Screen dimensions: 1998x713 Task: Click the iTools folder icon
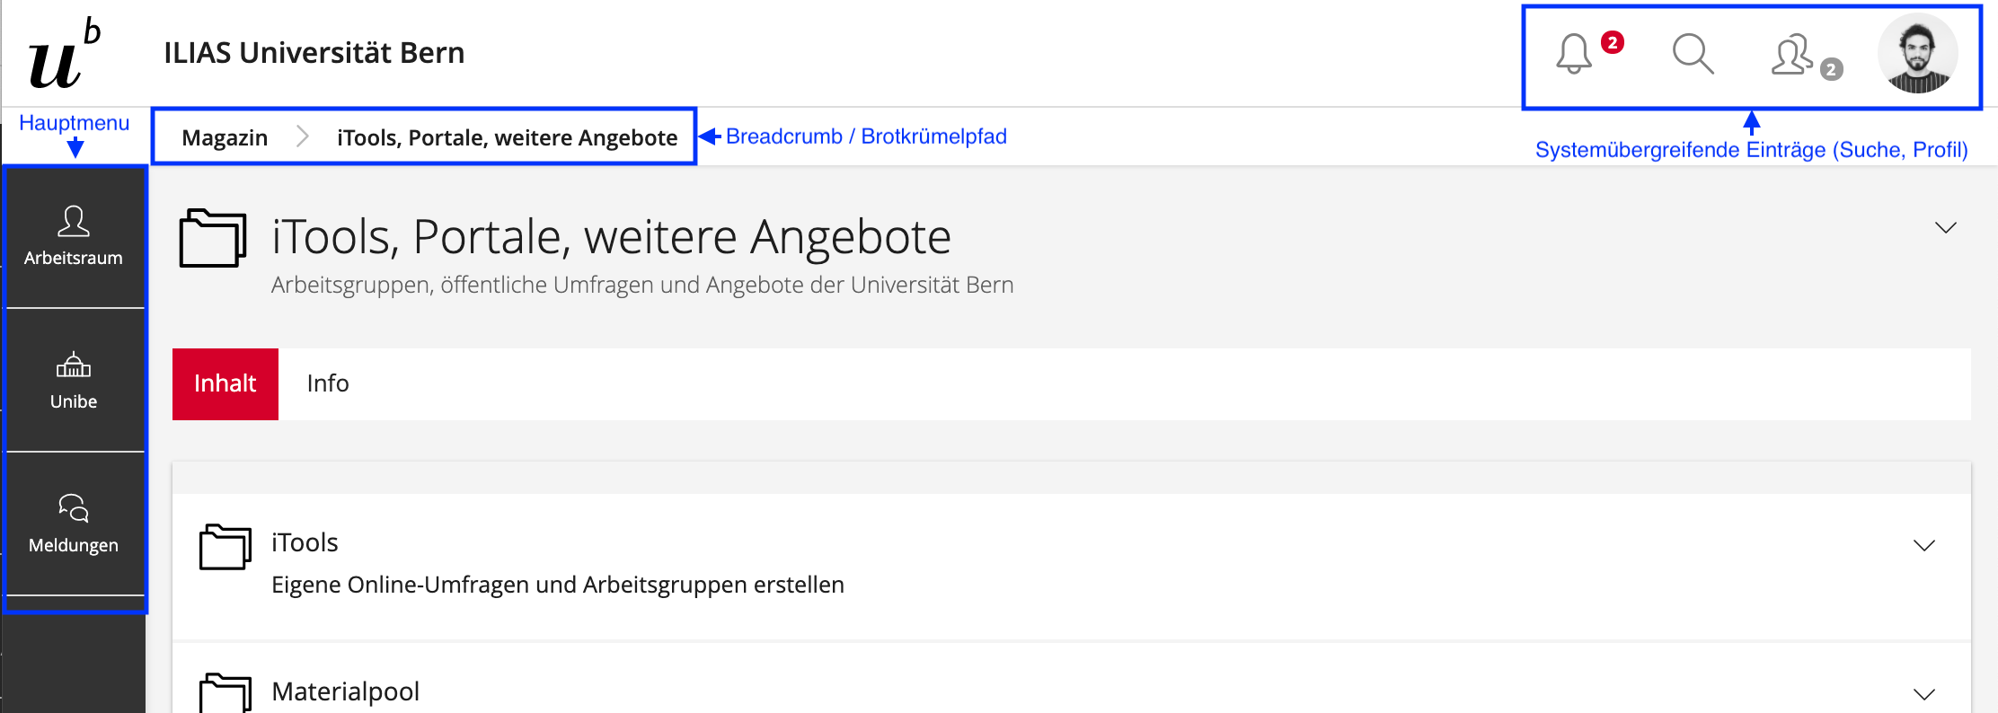pos(225,547)
